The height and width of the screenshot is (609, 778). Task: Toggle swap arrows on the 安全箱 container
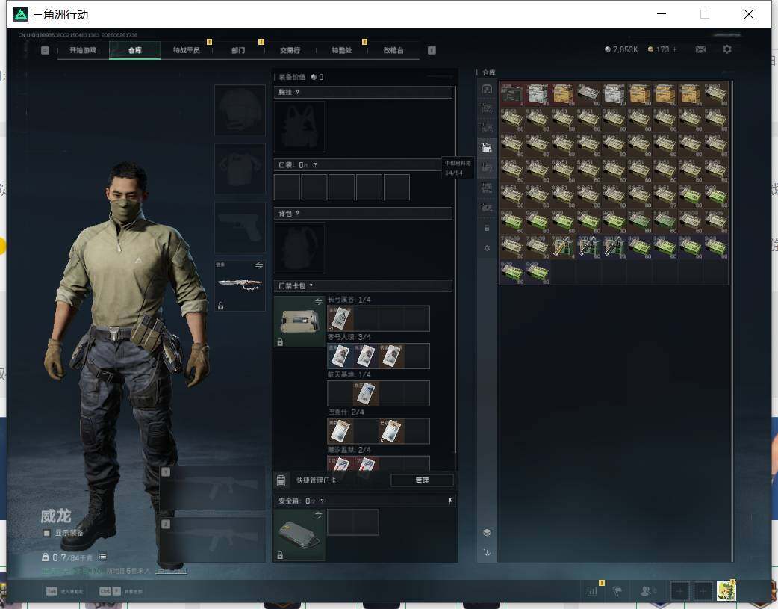(x=318, y=515)
